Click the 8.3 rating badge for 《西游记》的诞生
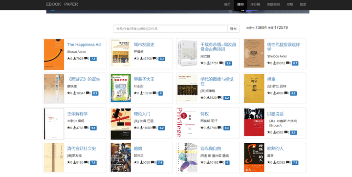 coord(95,93)
